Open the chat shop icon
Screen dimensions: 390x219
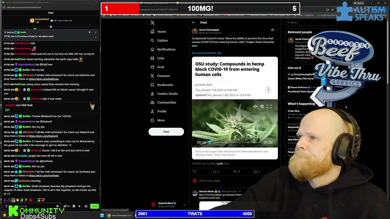click(73, 206)
